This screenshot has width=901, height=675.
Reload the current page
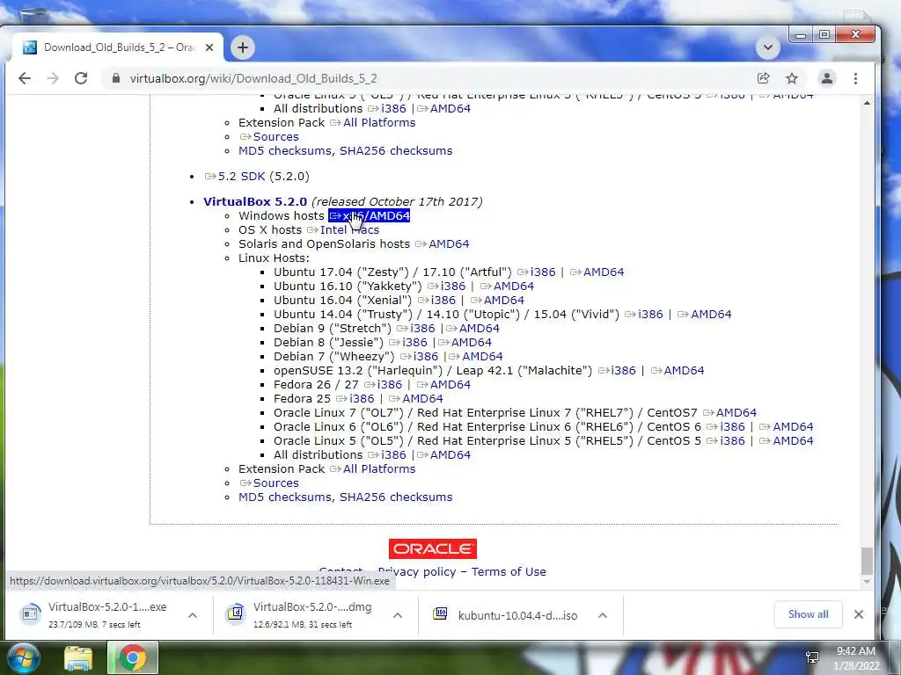point(81,78)
